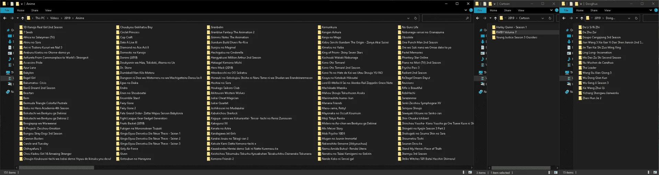Select Dr. Stone folder
Viewport: 659px width, 175px height.
(x=123, y=68)
